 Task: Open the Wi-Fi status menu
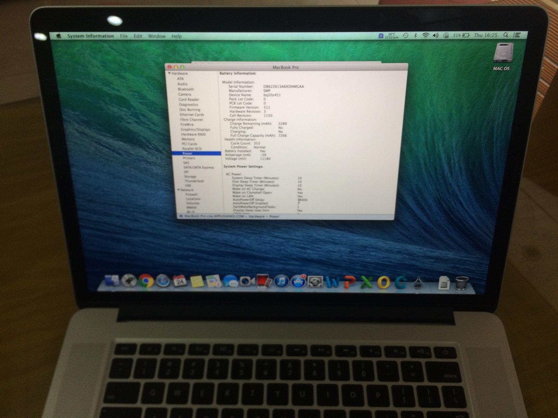[x=425, y=35]
